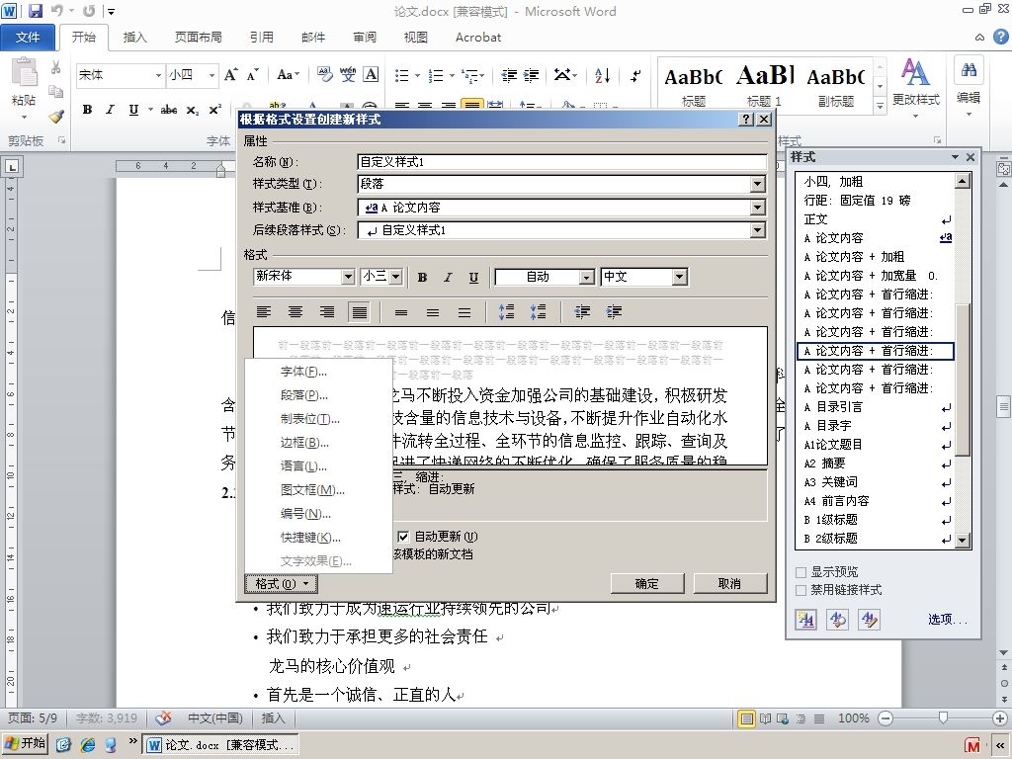Switch to print layout view in status bar

pyautogui.click(x=747, y=718)
